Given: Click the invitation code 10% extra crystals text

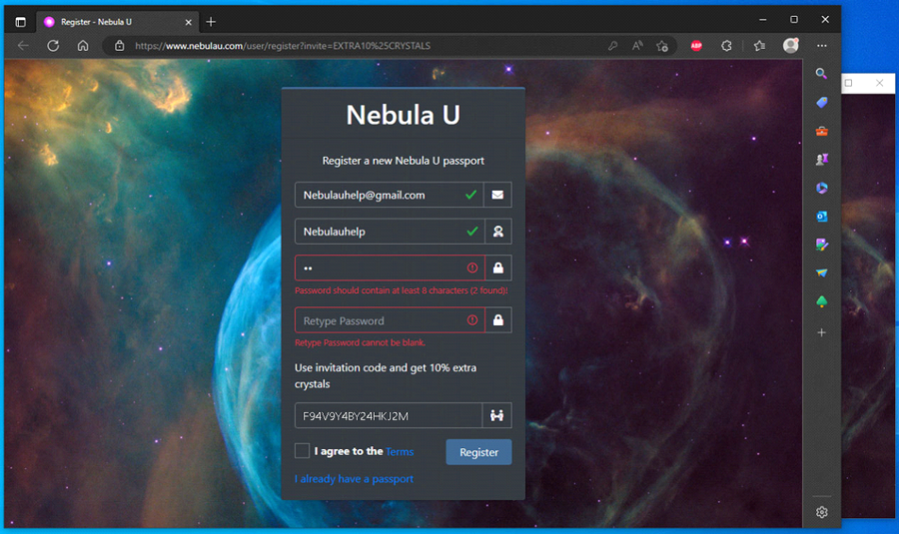Looking at the screenshot, I should [386, 376].
